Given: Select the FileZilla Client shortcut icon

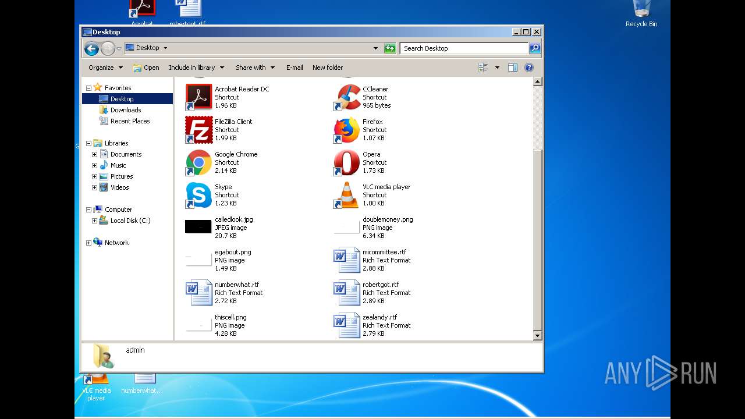Looking at the screenshot, I should pyautogui.click(x=198, y=130).
